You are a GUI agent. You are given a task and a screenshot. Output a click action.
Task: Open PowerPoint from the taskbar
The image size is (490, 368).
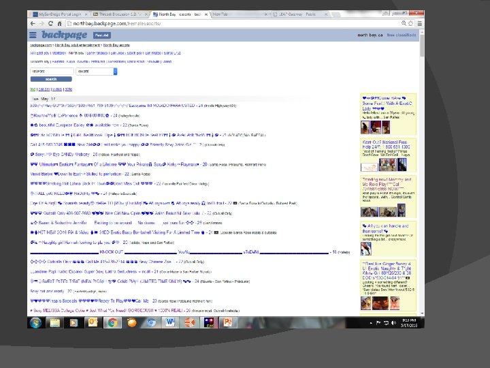[x=228, y=322]
